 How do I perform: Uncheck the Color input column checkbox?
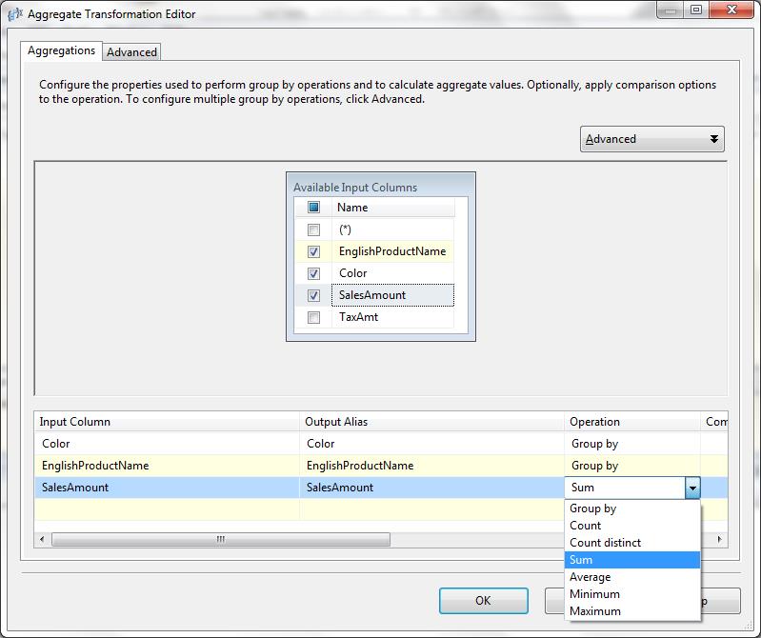click(313, 274)
